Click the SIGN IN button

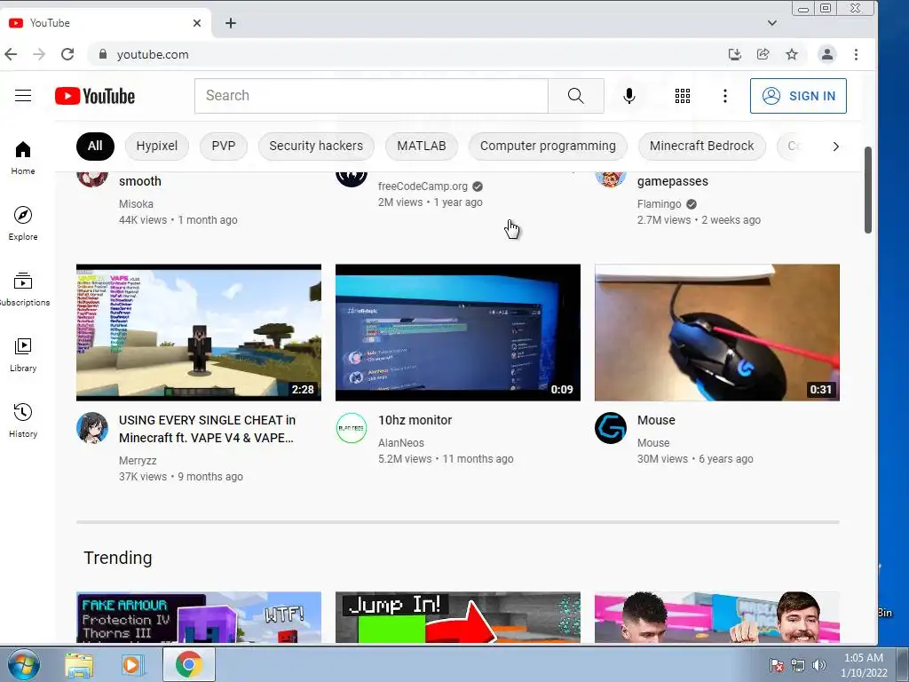(x=798, y=96)
